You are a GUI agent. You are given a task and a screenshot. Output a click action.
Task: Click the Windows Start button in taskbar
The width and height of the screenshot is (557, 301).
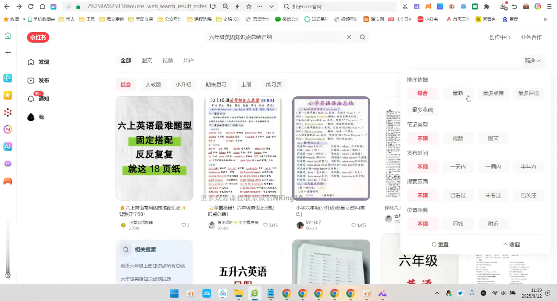pyautogui.click(x=174, y=293)
